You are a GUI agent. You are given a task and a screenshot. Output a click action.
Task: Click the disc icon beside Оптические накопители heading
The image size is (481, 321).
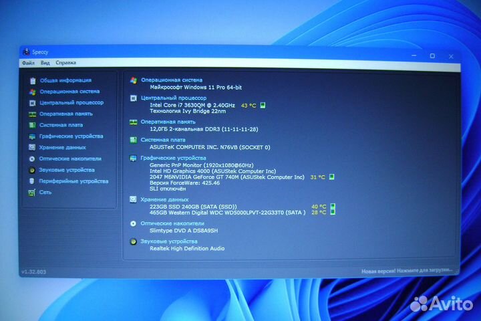click(x=134, y=223)
